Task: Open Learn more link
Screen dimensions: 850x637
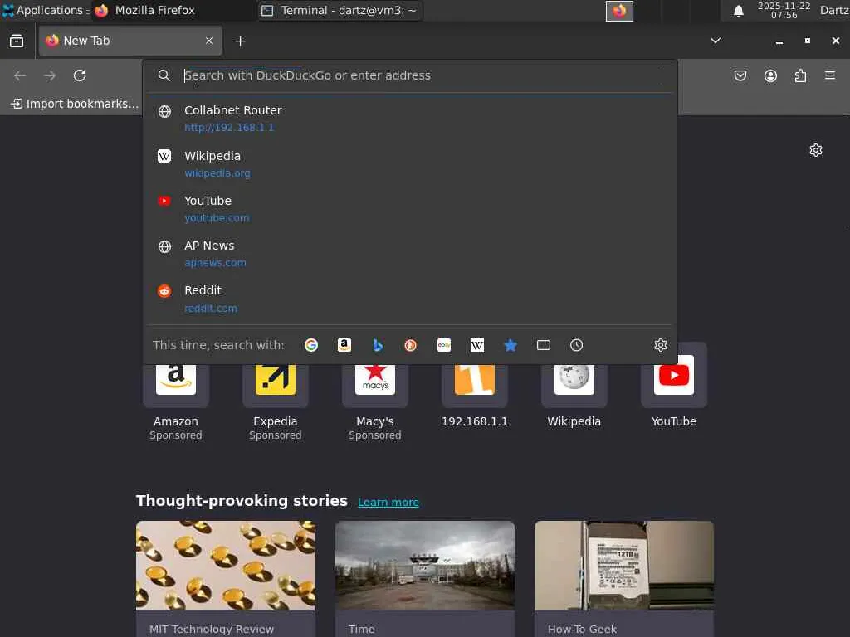Action: (x=388, y=502)
